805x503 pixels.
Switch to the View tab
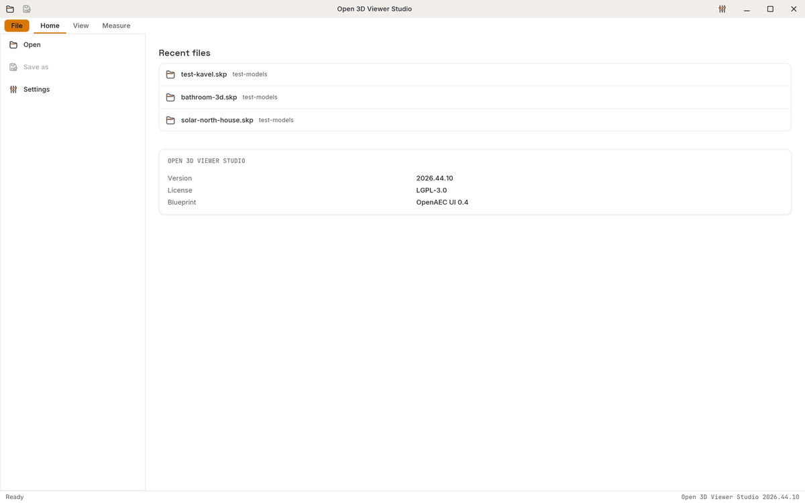[x=81, y=25]
